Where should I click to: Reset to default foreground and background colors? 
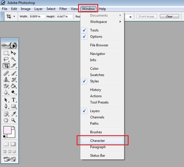point(5,136)
